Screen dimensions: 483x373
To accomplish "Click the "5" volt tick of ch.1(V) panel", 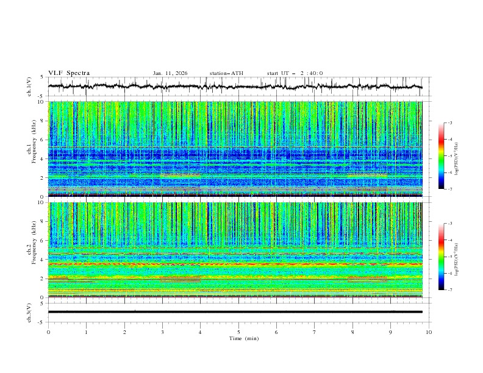I will pos(41,77).
